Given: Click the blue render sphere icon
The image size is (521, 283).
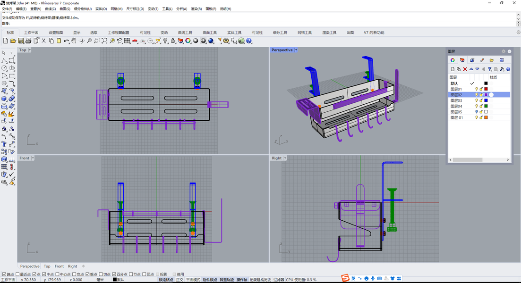Looking at the screenshot, I should (x=211, y=41).
